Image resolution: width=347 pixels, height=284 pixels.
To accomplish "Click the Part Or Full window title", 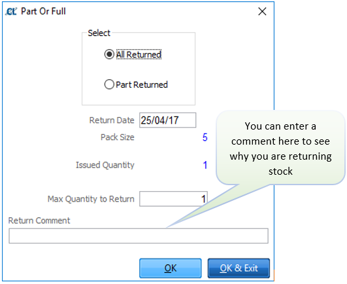I will 43,11.
